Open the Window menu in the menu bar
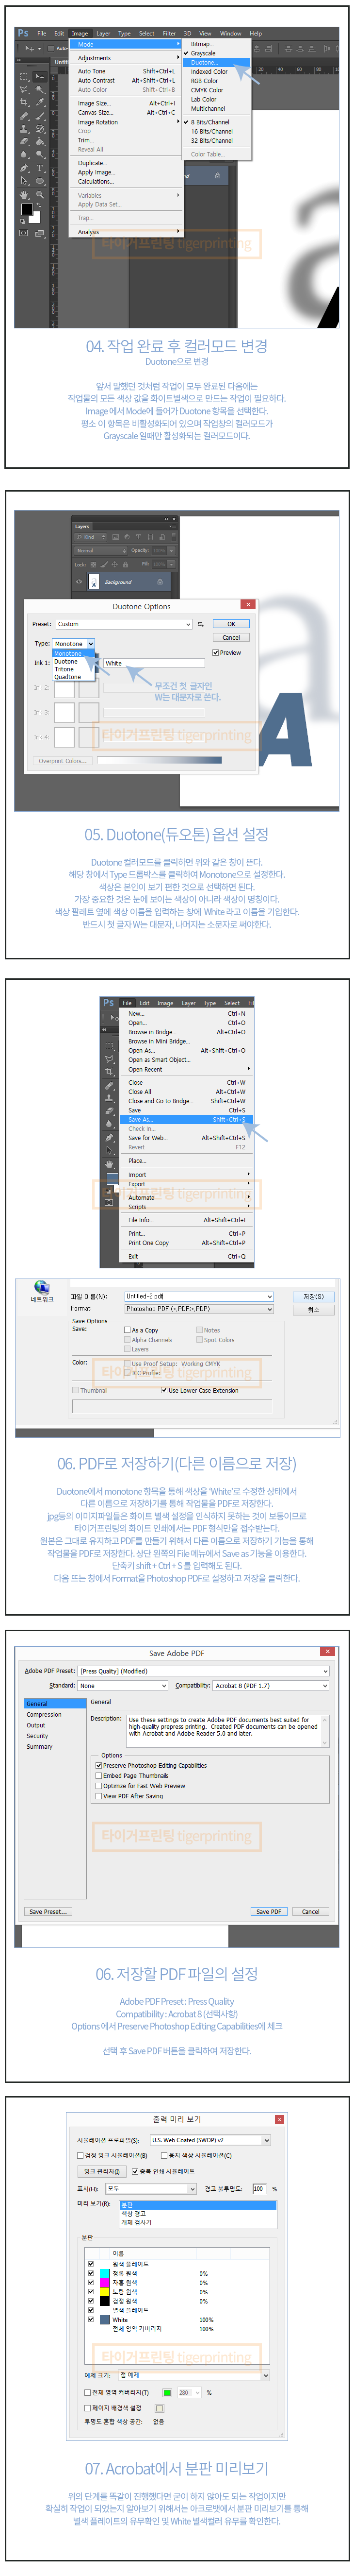Image resolution: width=354 pixels, height=2576 pixels. point(230,33)
